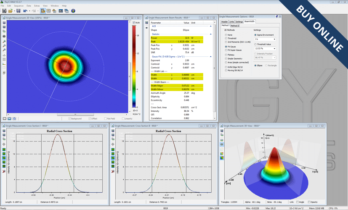Click the undo arrow in toolbar
Viewport: 348px width, 210px height.
click(x=25, y=10)
